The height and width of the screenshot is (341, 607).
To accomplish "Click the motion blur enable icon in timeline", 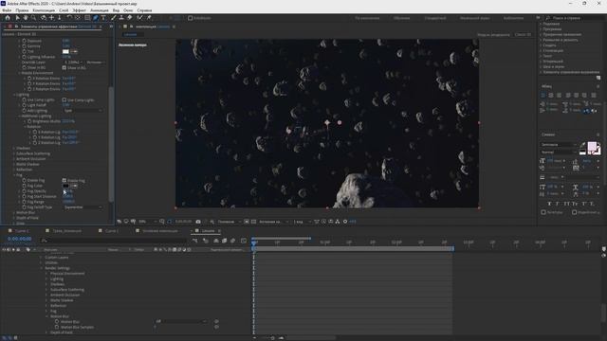I will pyautogui.click(x=232, y=241).
